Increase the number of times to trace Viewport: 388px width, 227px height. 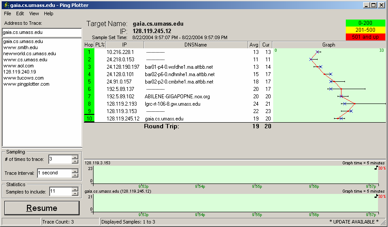tap(75, 157)
